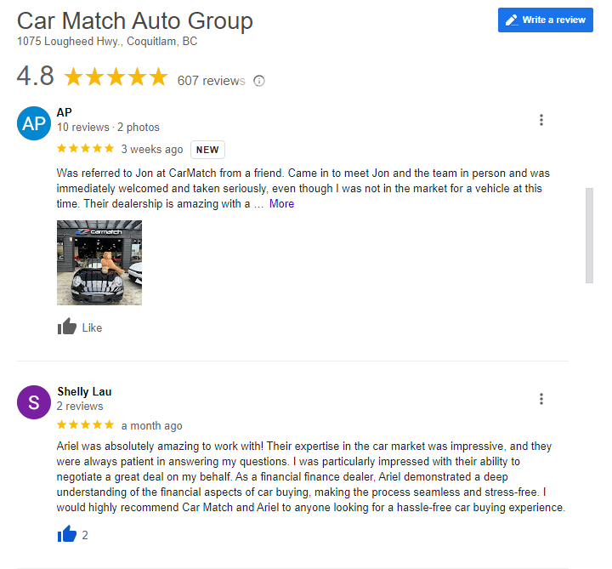The width and height of the screenshot is (612, 569).
Task: Click the NEW badge on AP's review
Action: (207, 150)
